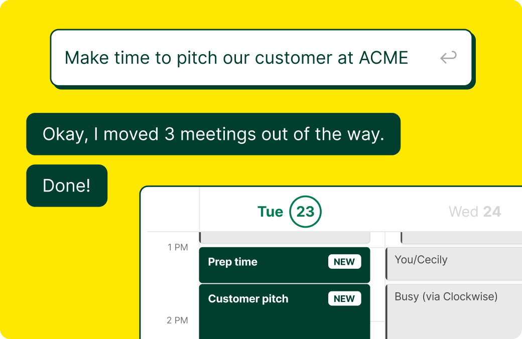Select the 'Okay, I moved 3 meetings' message
The width and height of the screenshot is (522, 339).
213,134
